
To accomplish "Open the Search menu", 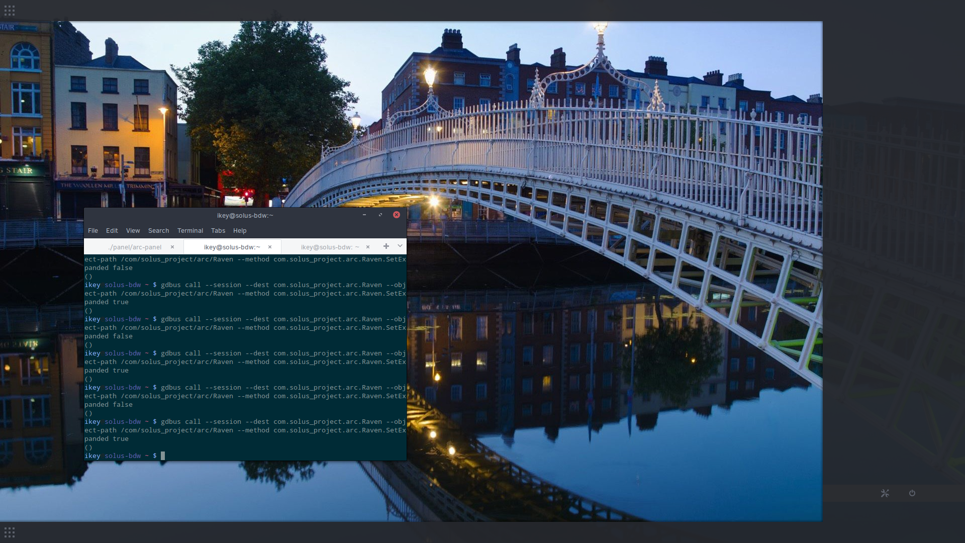I will click(158, 231).
